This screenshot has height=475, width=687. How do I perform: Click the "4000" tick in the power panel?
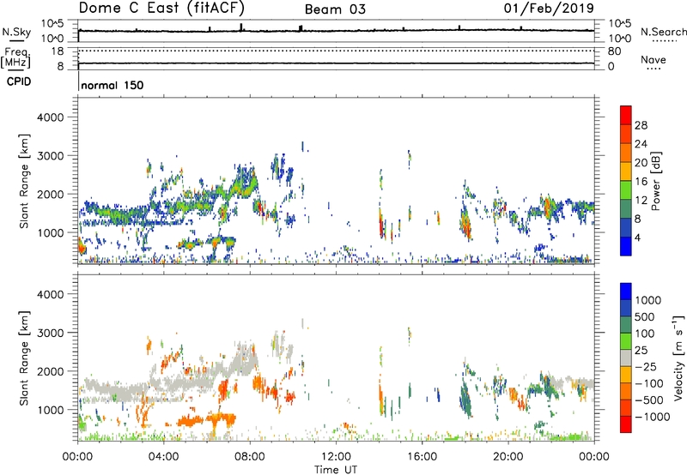51,117
